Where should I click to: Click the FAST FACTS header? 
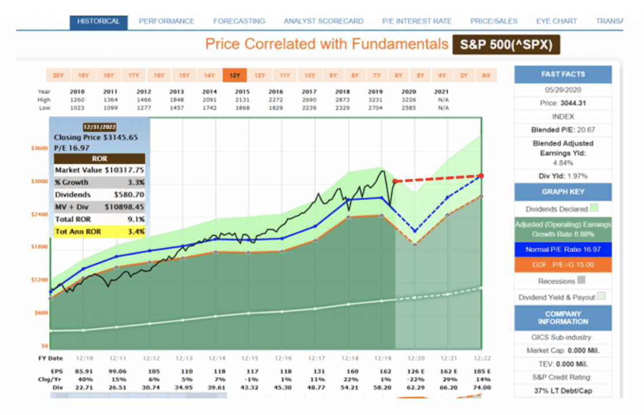[563, 74]
